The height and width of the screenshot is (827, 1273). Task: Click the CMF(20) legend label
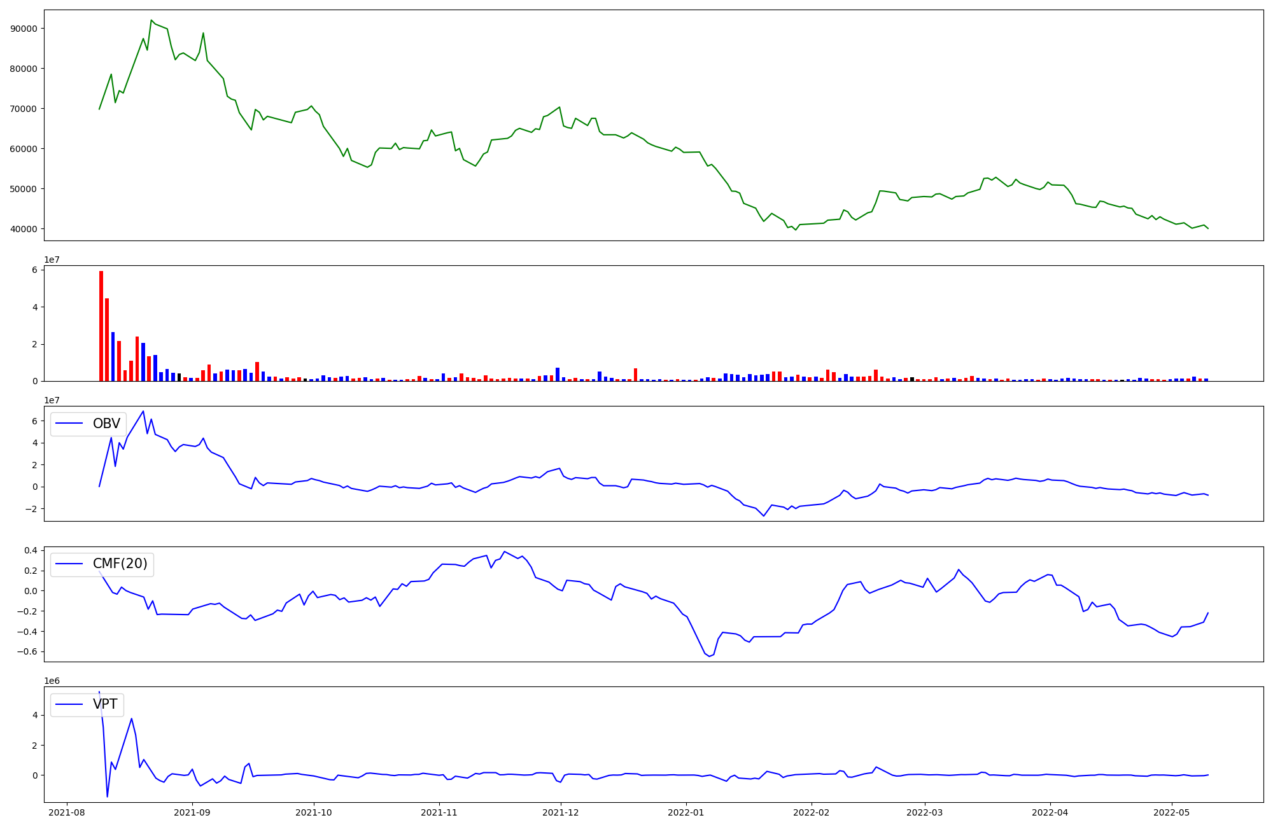pos(120,564)
